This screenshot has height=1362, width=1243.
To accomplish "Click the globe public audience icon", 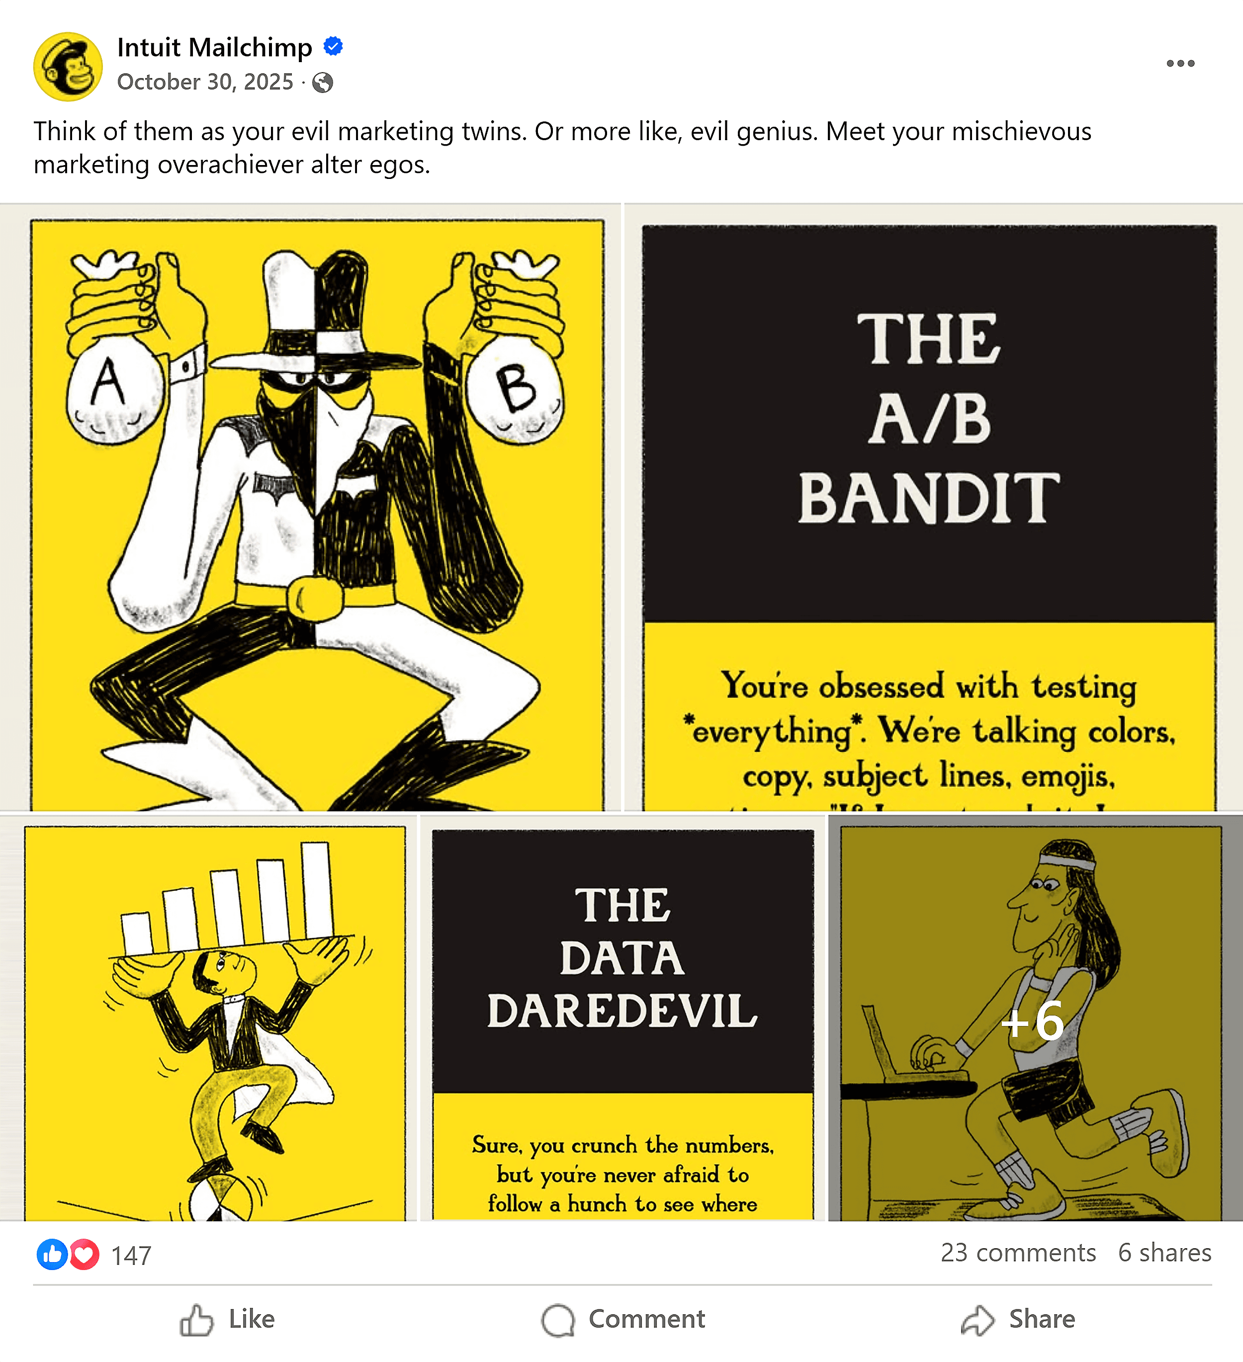I will pos(323,83).
